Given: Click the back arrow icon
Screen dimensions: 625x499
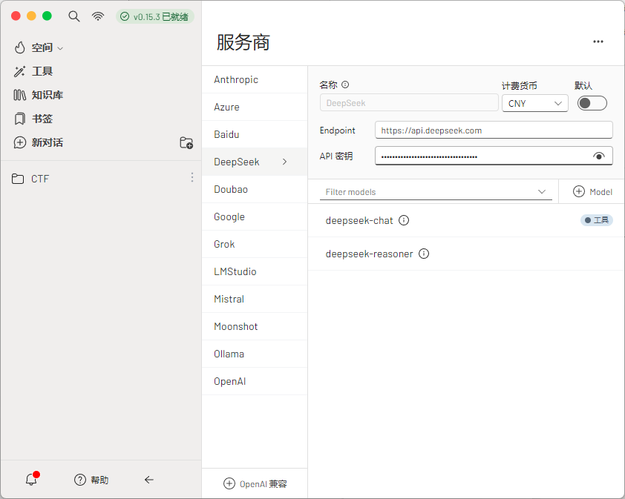Looking at the screenshot, I should 149,480.
